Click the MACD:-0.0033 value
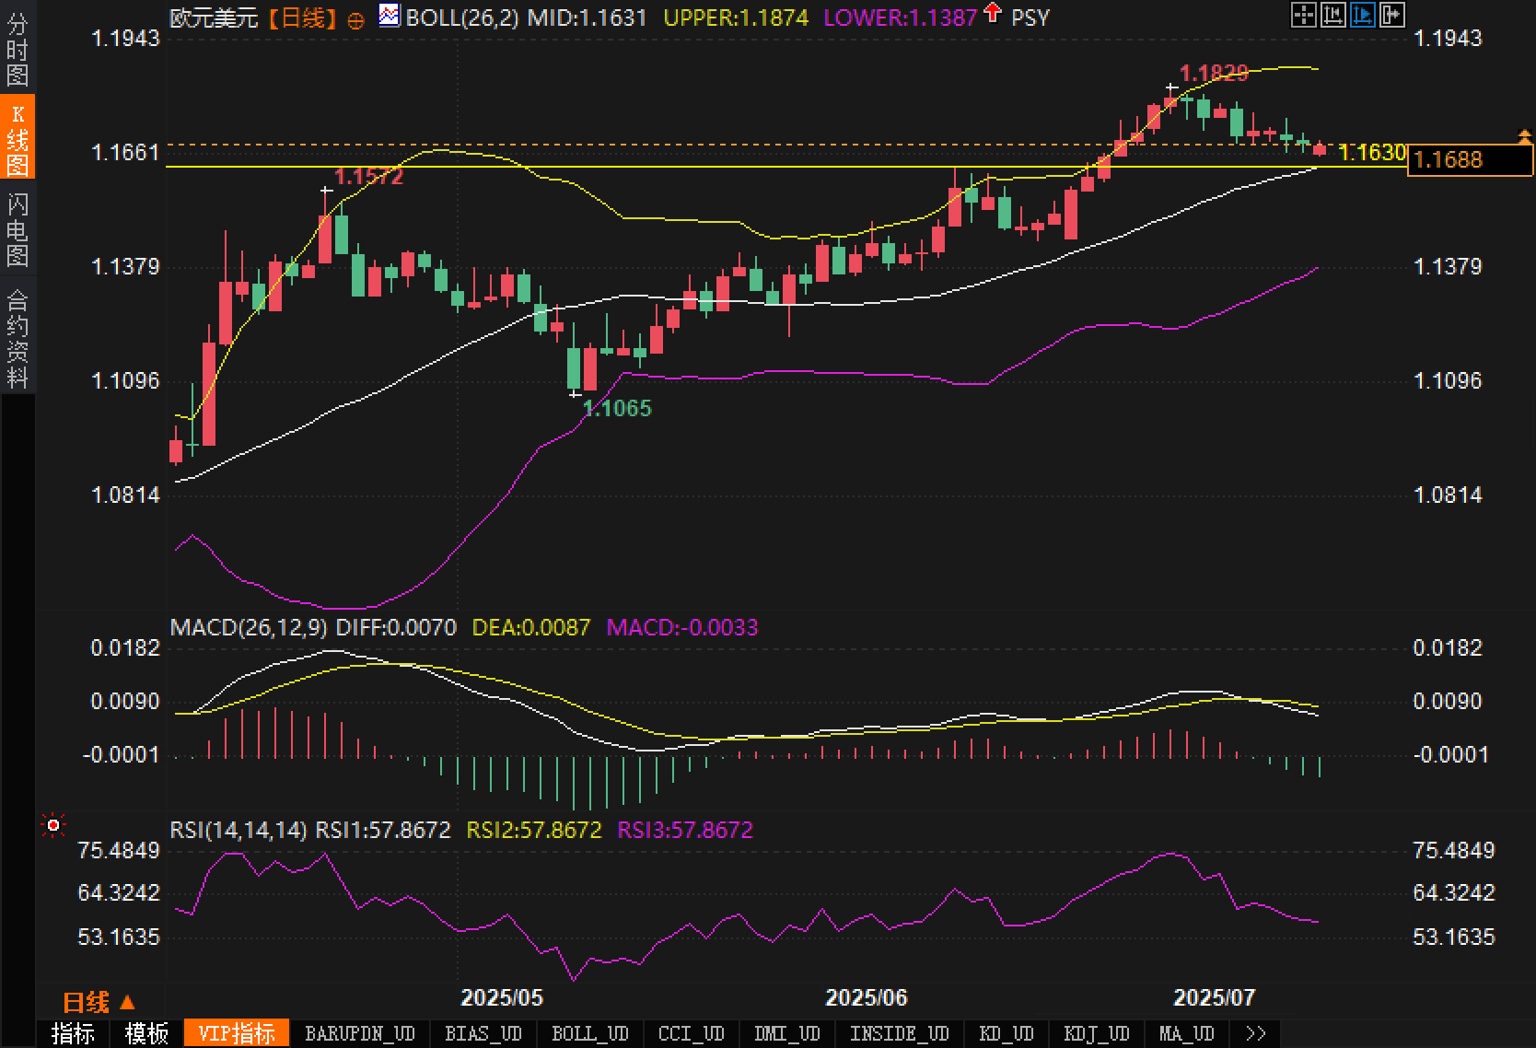1536x1048 pixels. tap(682, 628)
